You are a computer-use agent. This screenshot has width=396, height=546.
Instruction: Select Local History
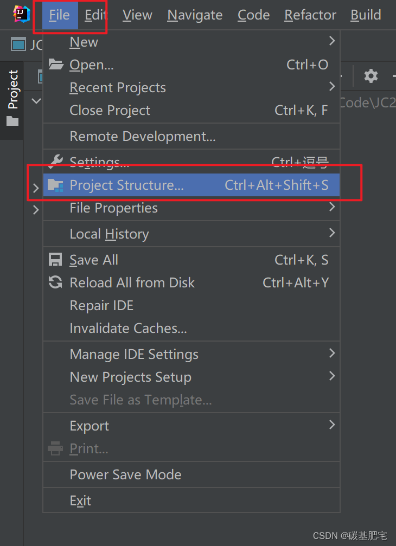pos(109,234)
